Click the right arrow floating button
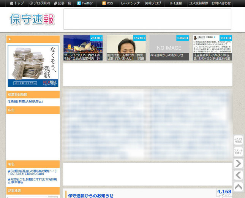 coord(238,163)
